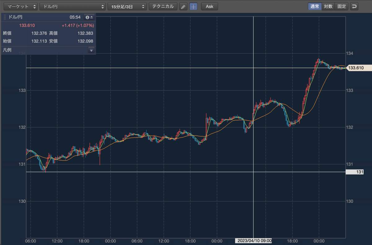This screenshot has height=245, width=372.
Task: Click the 始値 132.113 value
Action: [x=39, y=41]
